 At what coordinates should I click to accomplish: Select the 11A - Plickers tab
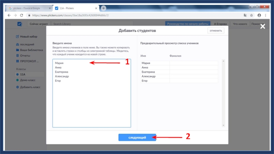tap(75, 8)
